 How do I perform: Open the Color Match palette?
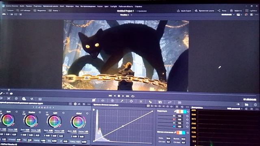[9, 98]
